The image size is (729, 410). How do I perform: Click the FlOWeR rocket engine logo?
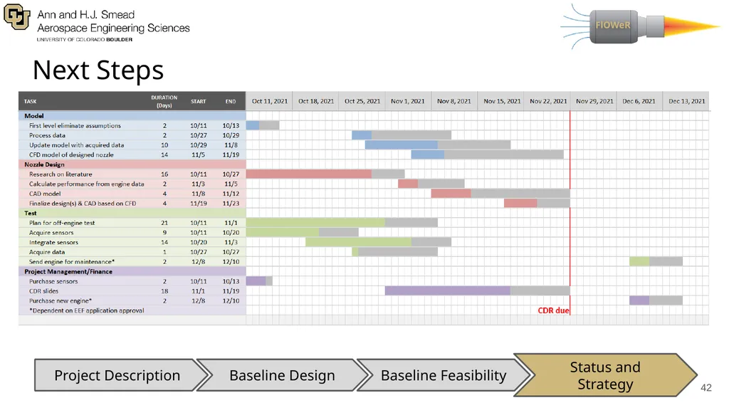pyautogui.click(x=641, y=26)
